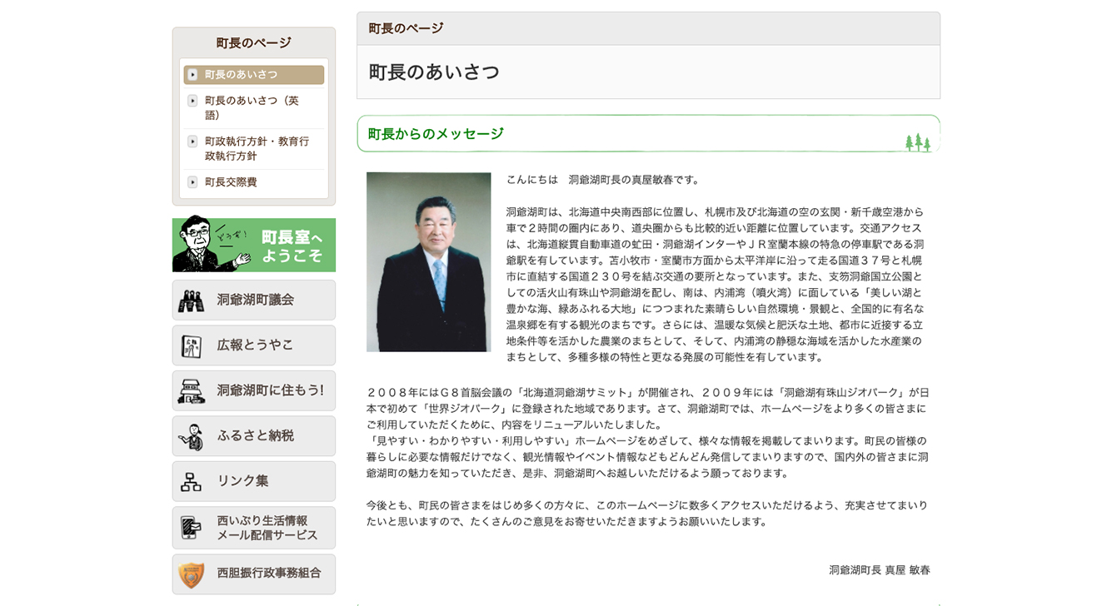Click the orange shield emblem icon
This screenshot has width=1112, height=606.
[x=192, y=574]
